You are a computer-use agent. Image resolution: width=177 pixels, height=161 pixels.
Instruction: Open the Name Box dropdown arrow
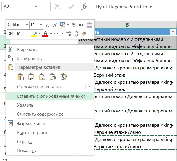[36, 7]
